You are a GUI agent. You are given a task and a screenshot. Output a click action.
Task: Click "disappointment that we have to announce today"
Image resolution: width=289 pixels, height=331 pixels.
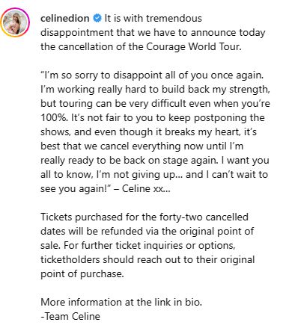click(x=153, y=33)
